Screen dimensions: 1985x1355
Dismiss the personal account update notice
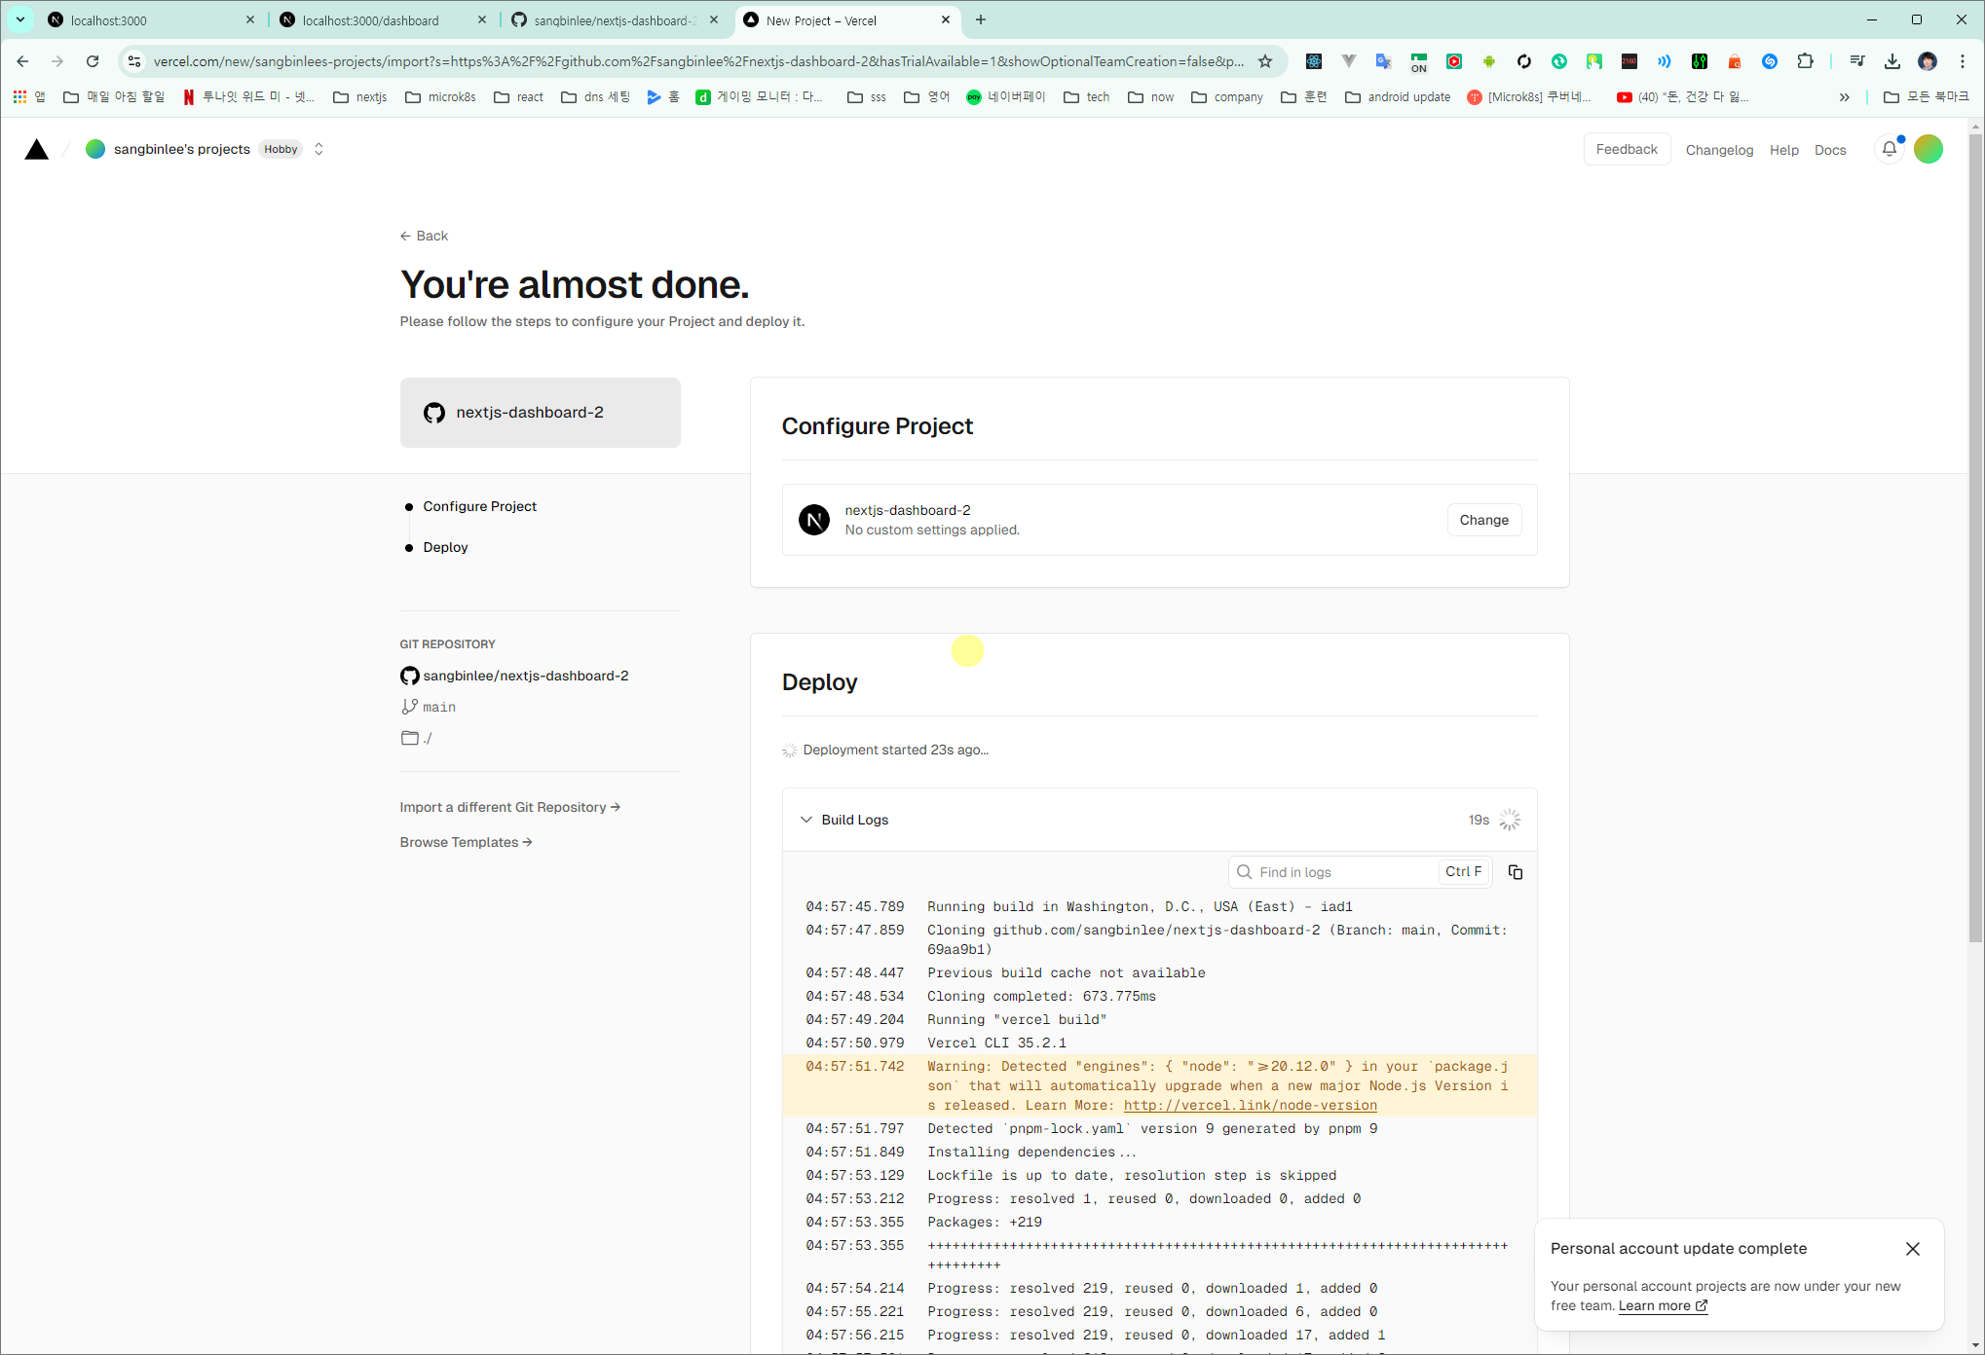point(1912,1249)
